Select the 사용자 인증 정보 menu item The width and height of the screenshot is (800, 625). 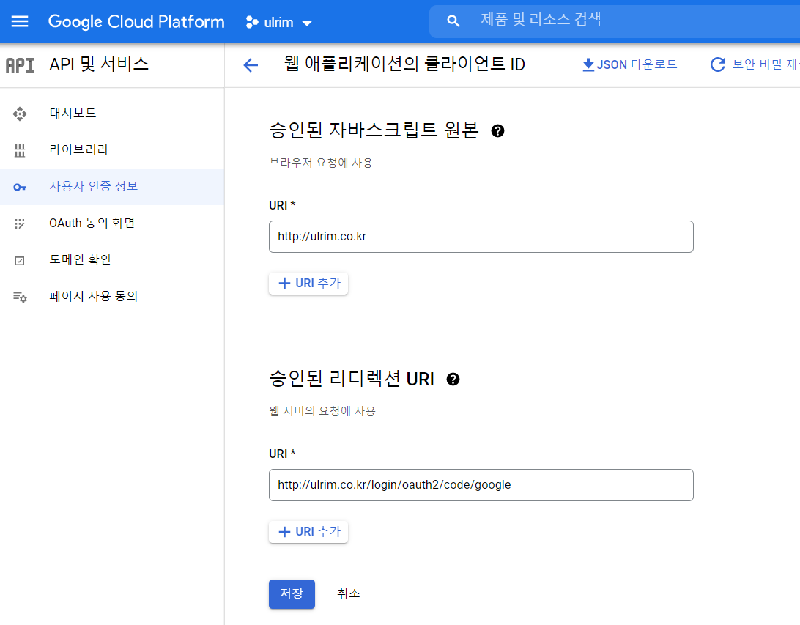click(112, 187)
